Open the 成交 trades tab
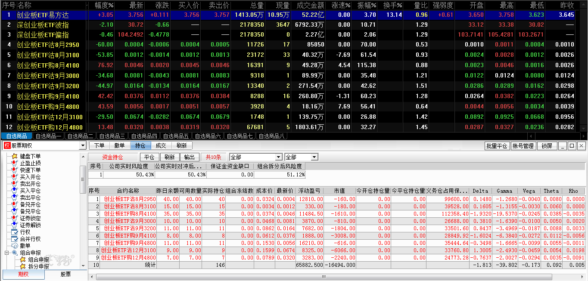588x281 pixels. pyautogui.click(x=161, y=146)
